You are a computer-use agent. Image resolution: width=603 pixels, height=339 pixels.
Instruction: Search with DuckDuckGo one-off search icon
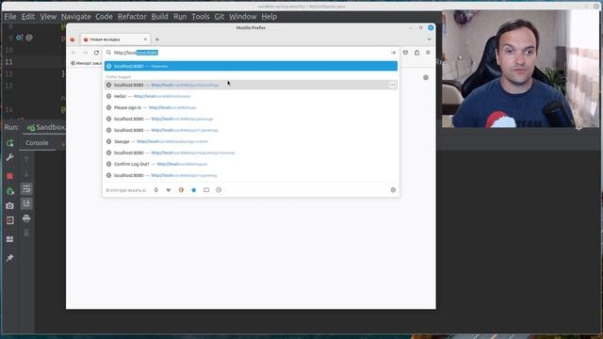coord(181,190)
